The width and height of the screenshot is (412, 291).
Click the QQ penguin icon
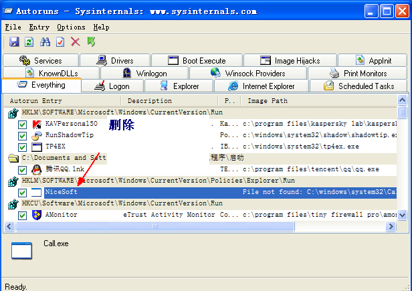pos(37,169)
